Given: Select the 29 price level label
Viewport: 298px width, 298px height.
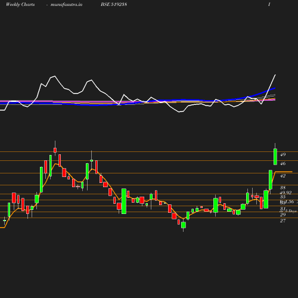Looking at the screenshot, I should (x=283, y=215).
